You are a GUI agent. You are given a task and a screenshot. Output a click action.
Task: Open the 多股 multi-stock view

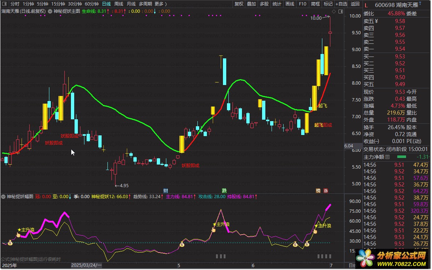pos(264,4)
